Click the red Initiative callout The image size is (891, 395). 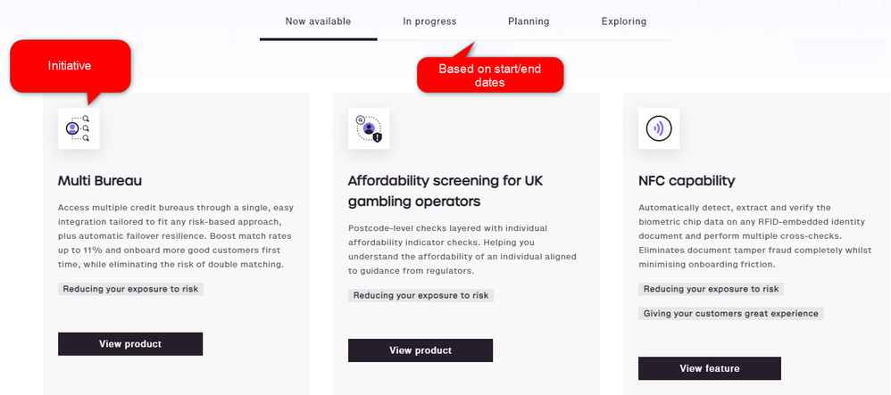70,66
